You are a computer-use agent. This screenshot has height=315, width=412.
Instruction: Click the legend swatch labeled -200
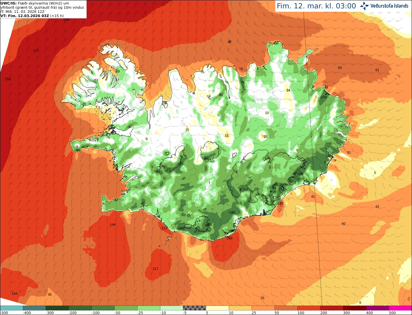point(80,308)
